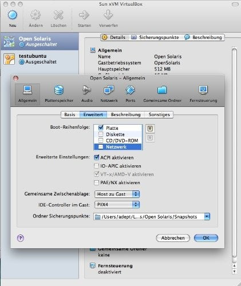Click the Starten arrow icon
241x286 pixels.
[x=84, y=15]
